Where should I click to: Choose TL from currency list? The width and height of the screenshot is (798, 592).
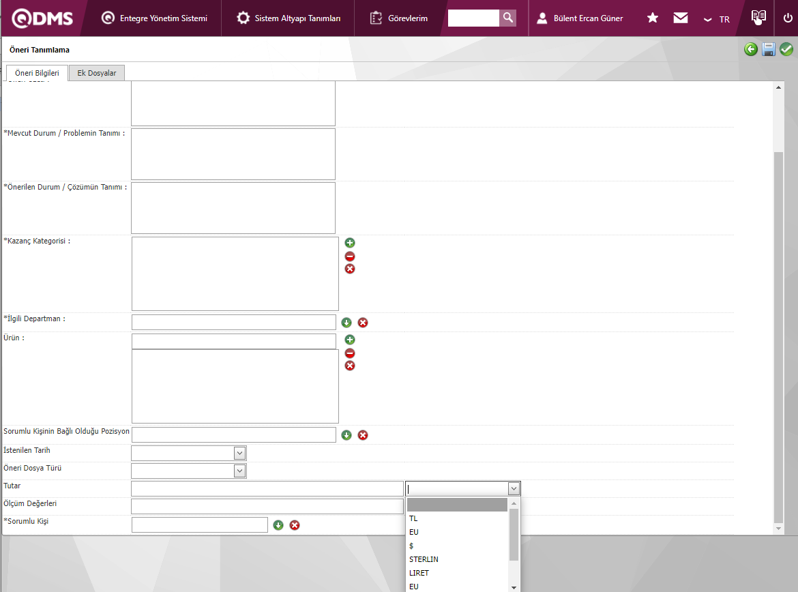click(457, 518)
